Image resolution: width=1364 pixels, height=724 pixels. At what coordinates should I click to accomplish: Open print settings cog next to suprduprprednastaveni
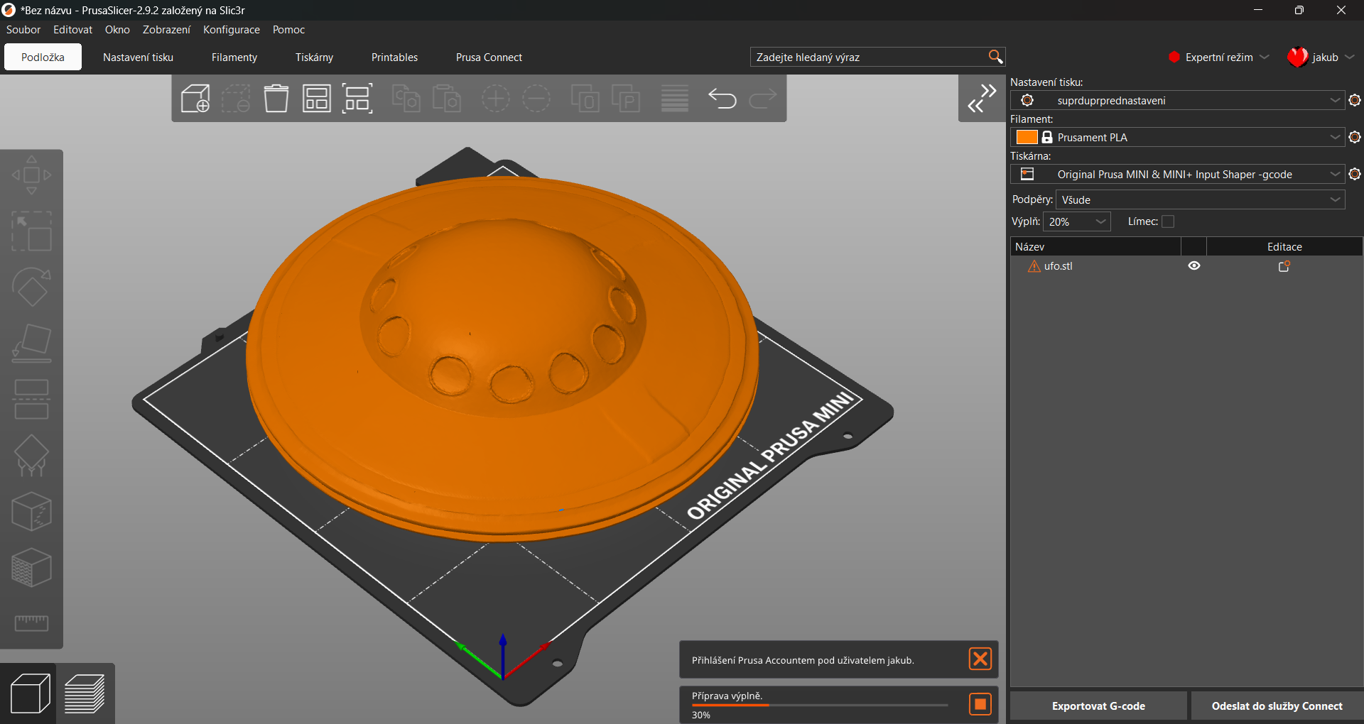[x=1355, y=100]
